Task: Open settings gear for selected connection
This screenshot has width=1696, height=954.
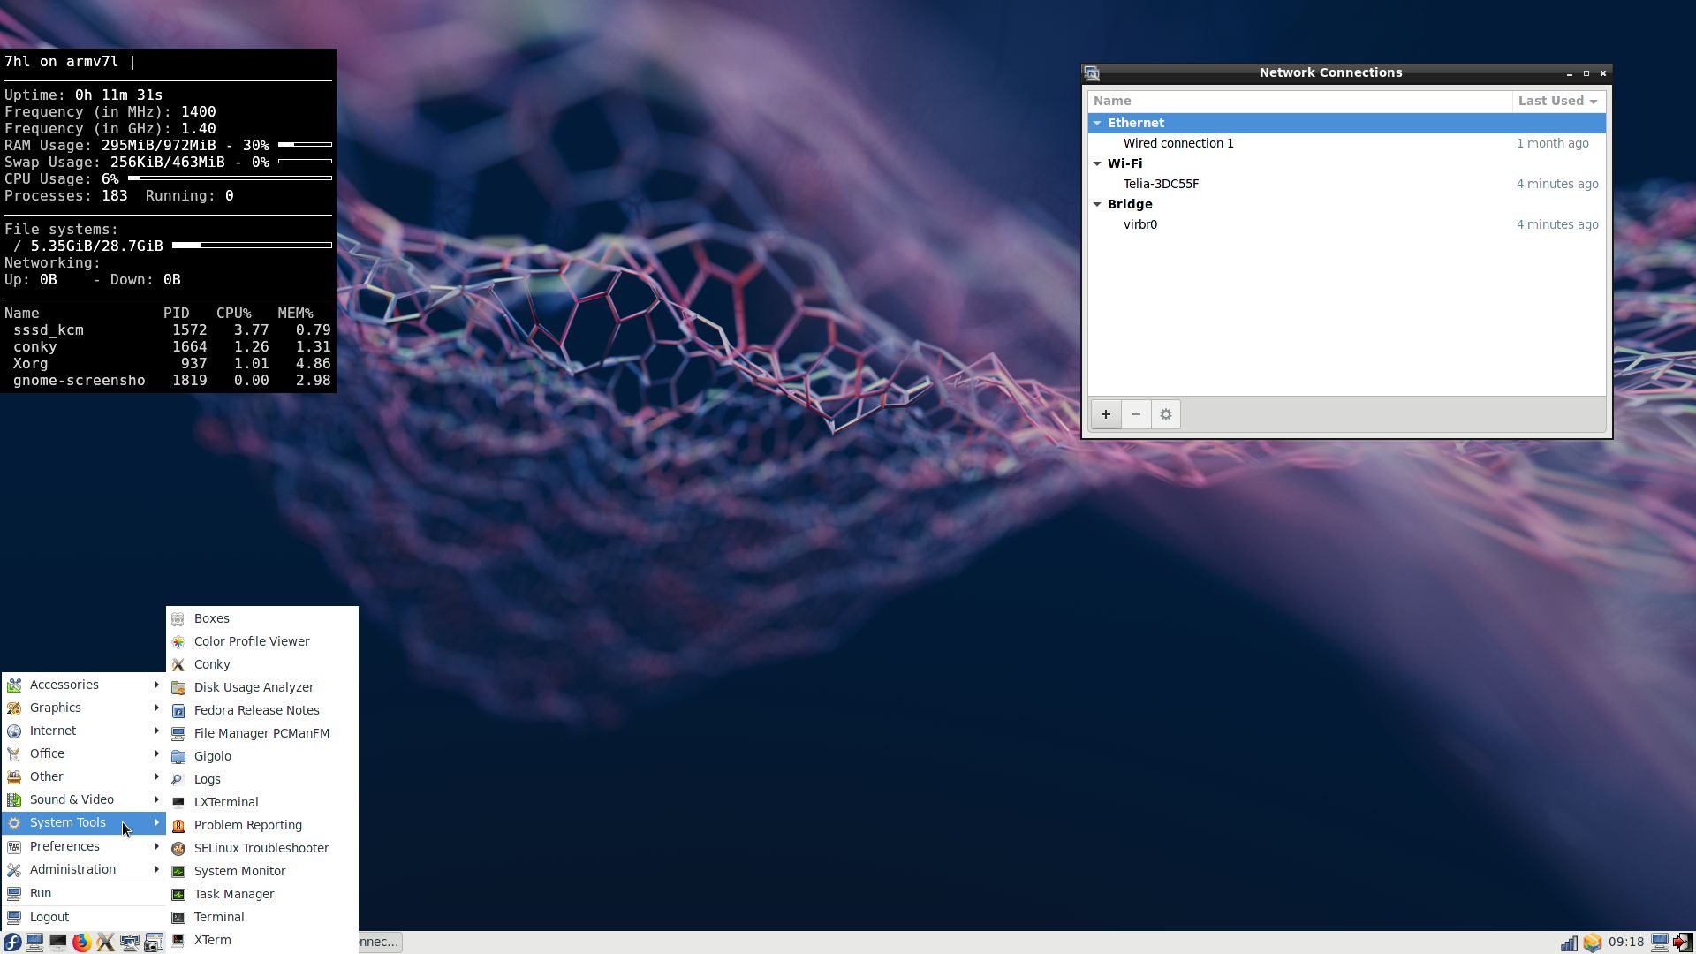Action: click(1165, 414)
